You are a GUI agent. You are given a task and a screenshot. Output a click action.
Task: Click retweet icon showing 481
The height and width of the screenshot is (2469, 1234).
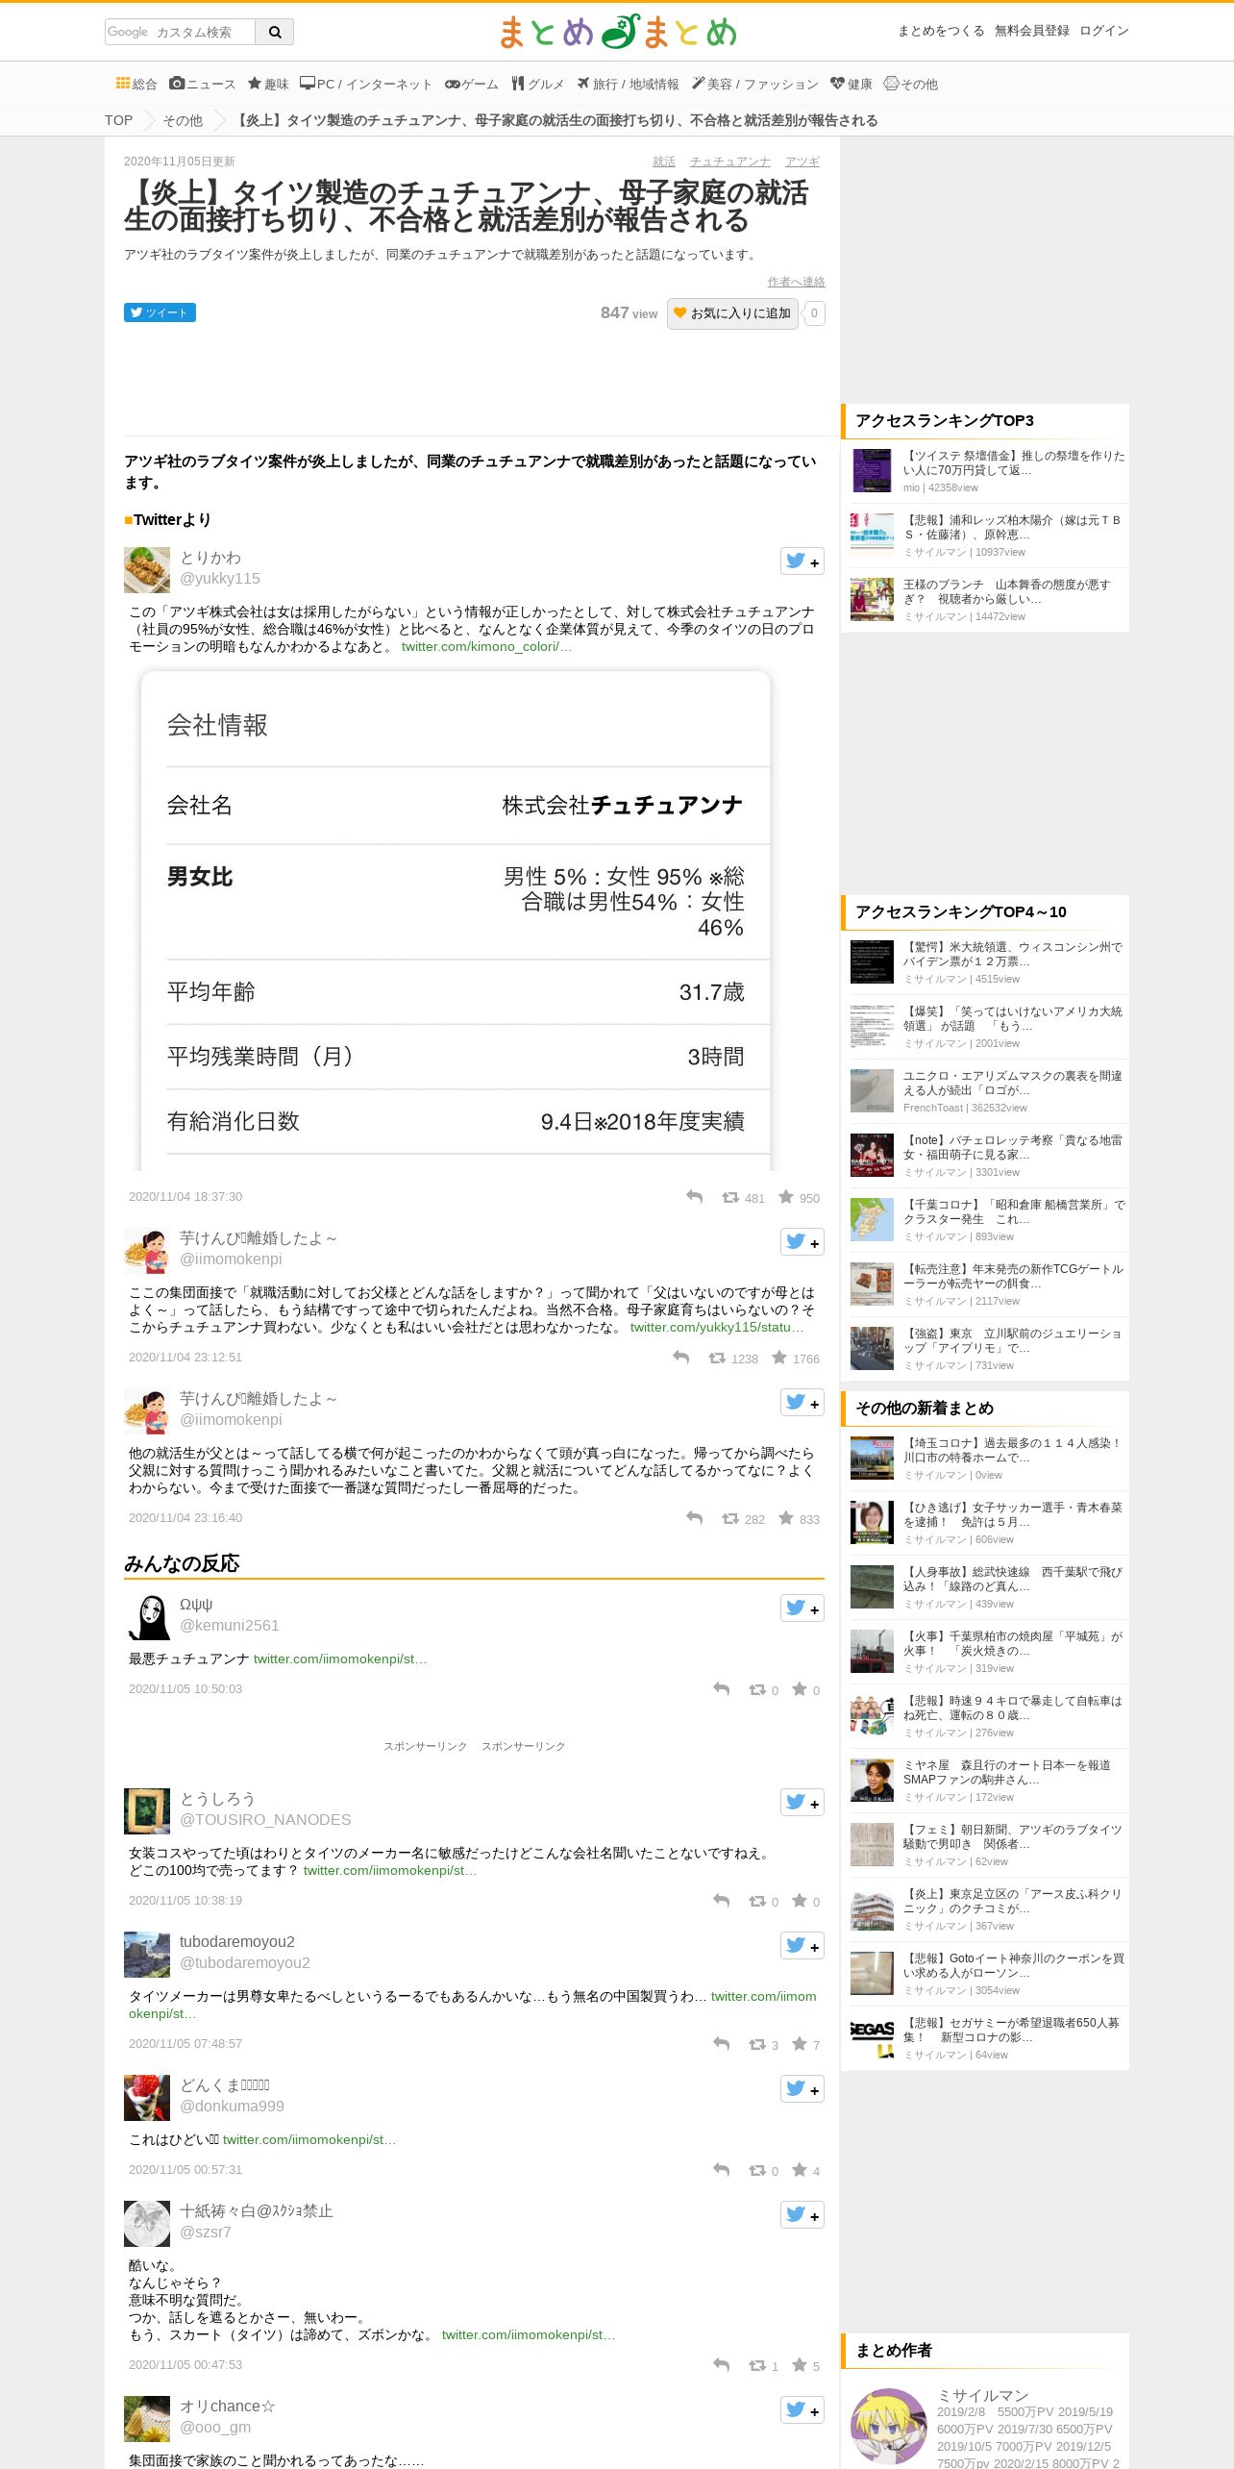[x=730, y=1197]
